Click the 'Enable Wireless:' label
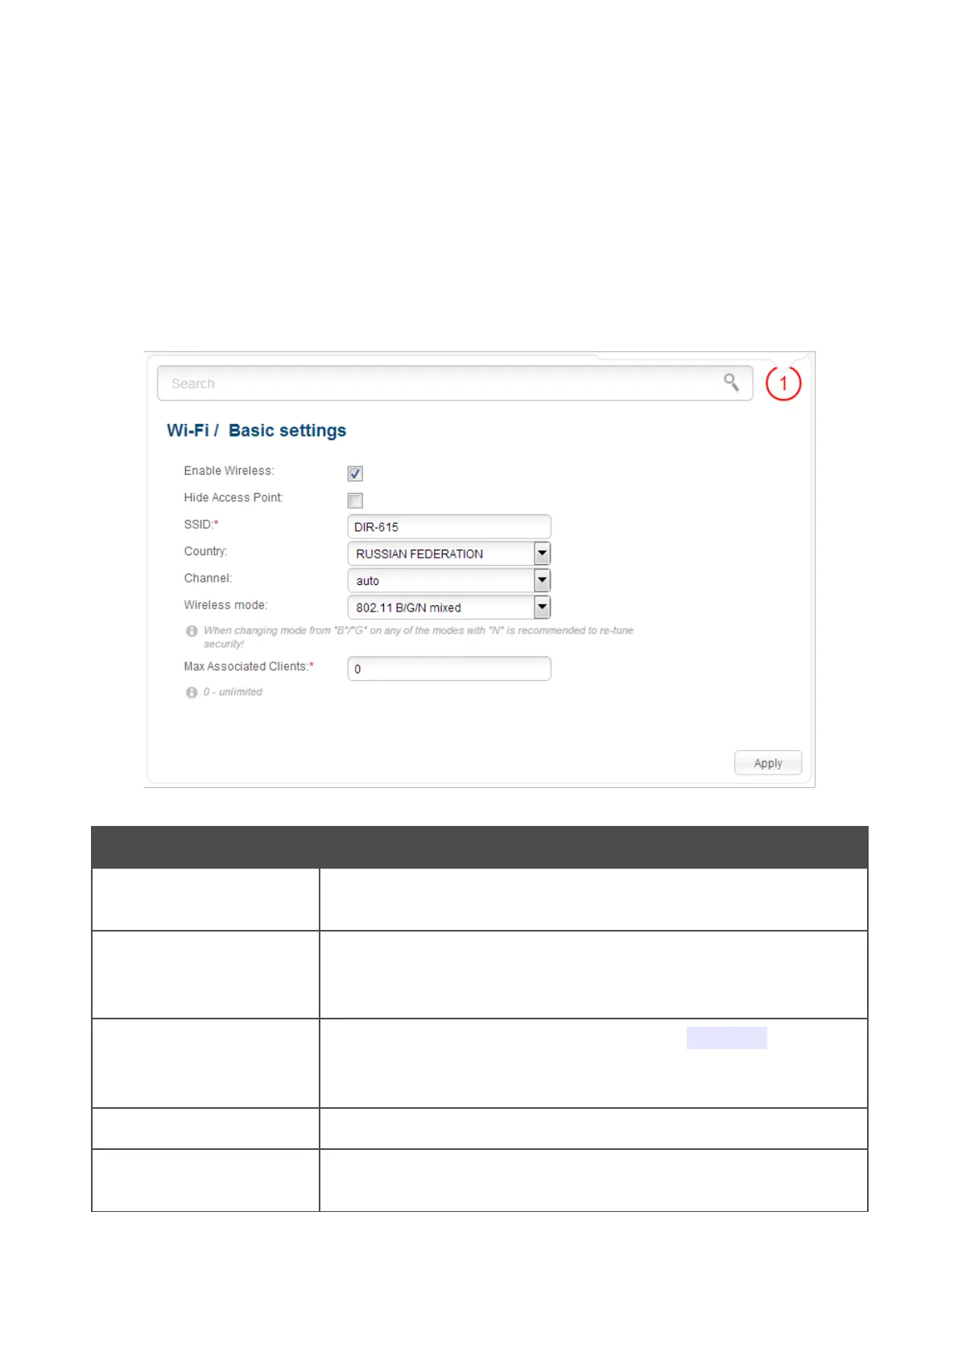 [x=229, y=471]
